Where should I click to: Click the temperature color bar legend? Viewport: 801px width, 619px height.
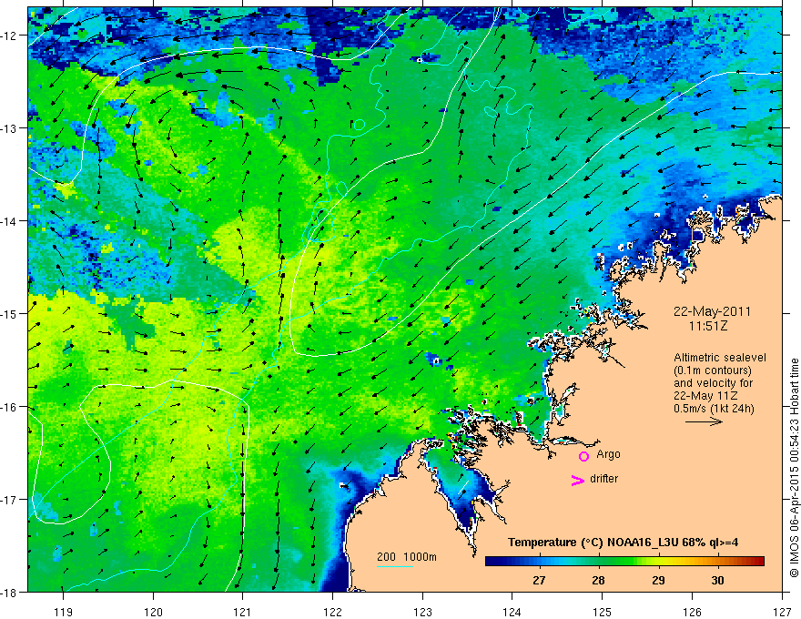pyautogui.click(x=624, y=562)
